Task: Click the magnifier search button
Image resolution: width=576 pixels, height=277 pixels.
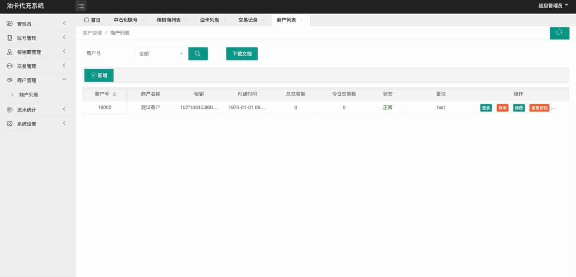Action: point(198,54)
